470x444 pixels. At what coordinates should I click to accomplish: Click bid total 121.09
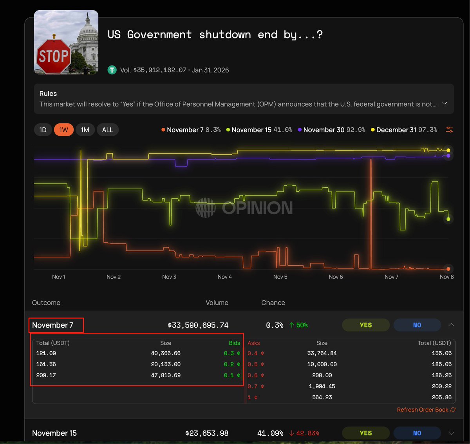pyautogui.click(x=46, y=353)
